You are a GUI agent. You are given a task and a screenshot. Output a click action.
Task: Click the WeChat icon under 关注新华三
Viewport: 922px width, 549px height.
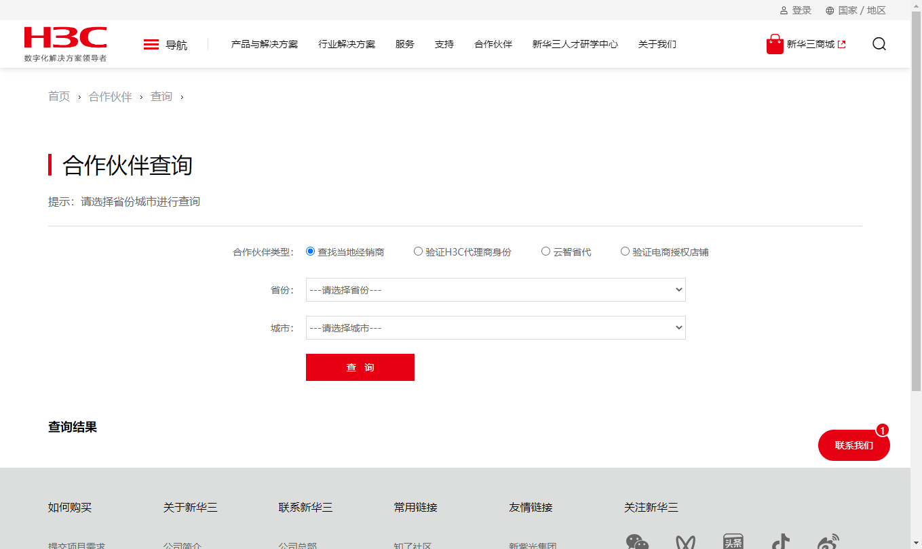(x=637, y=542)
